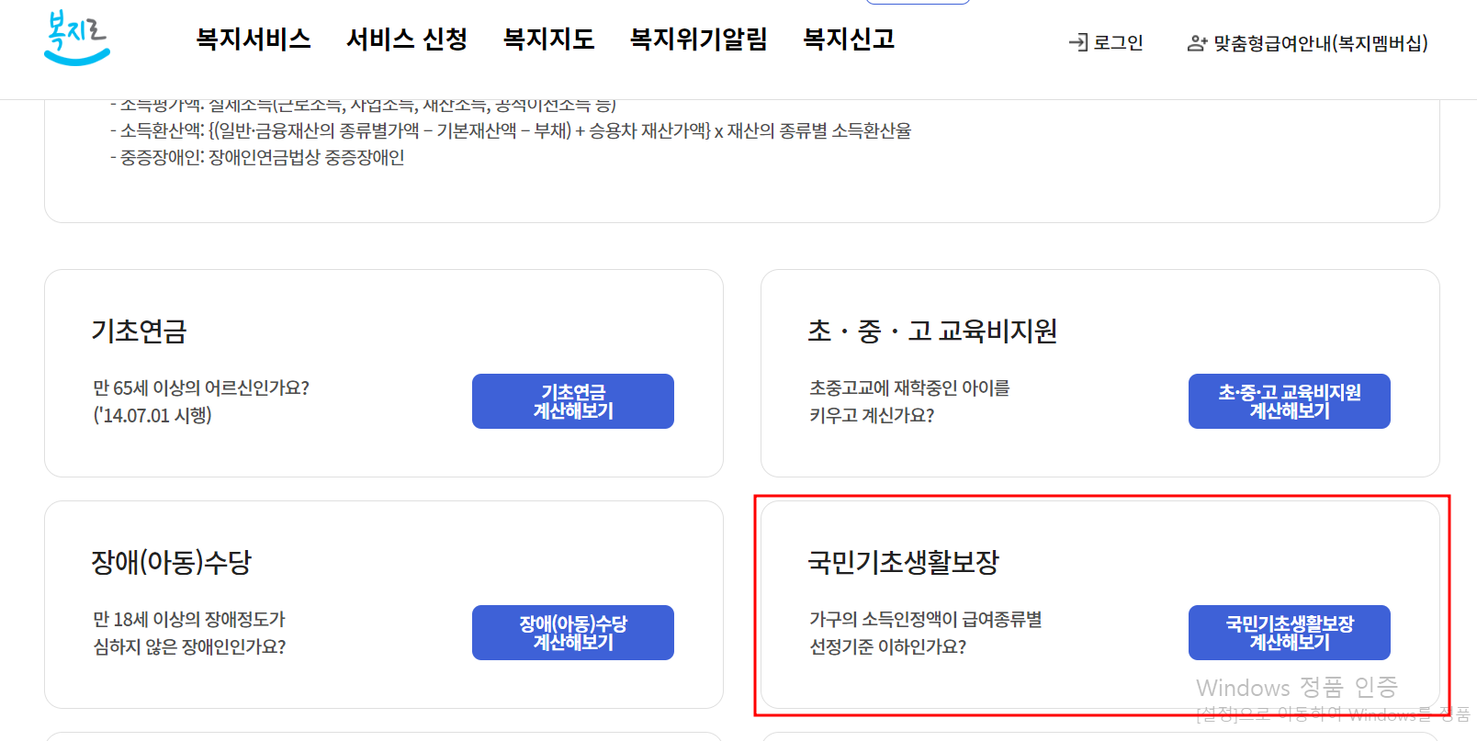
Task: Click 로그인 to sign in
Action: click(1116, 41)
